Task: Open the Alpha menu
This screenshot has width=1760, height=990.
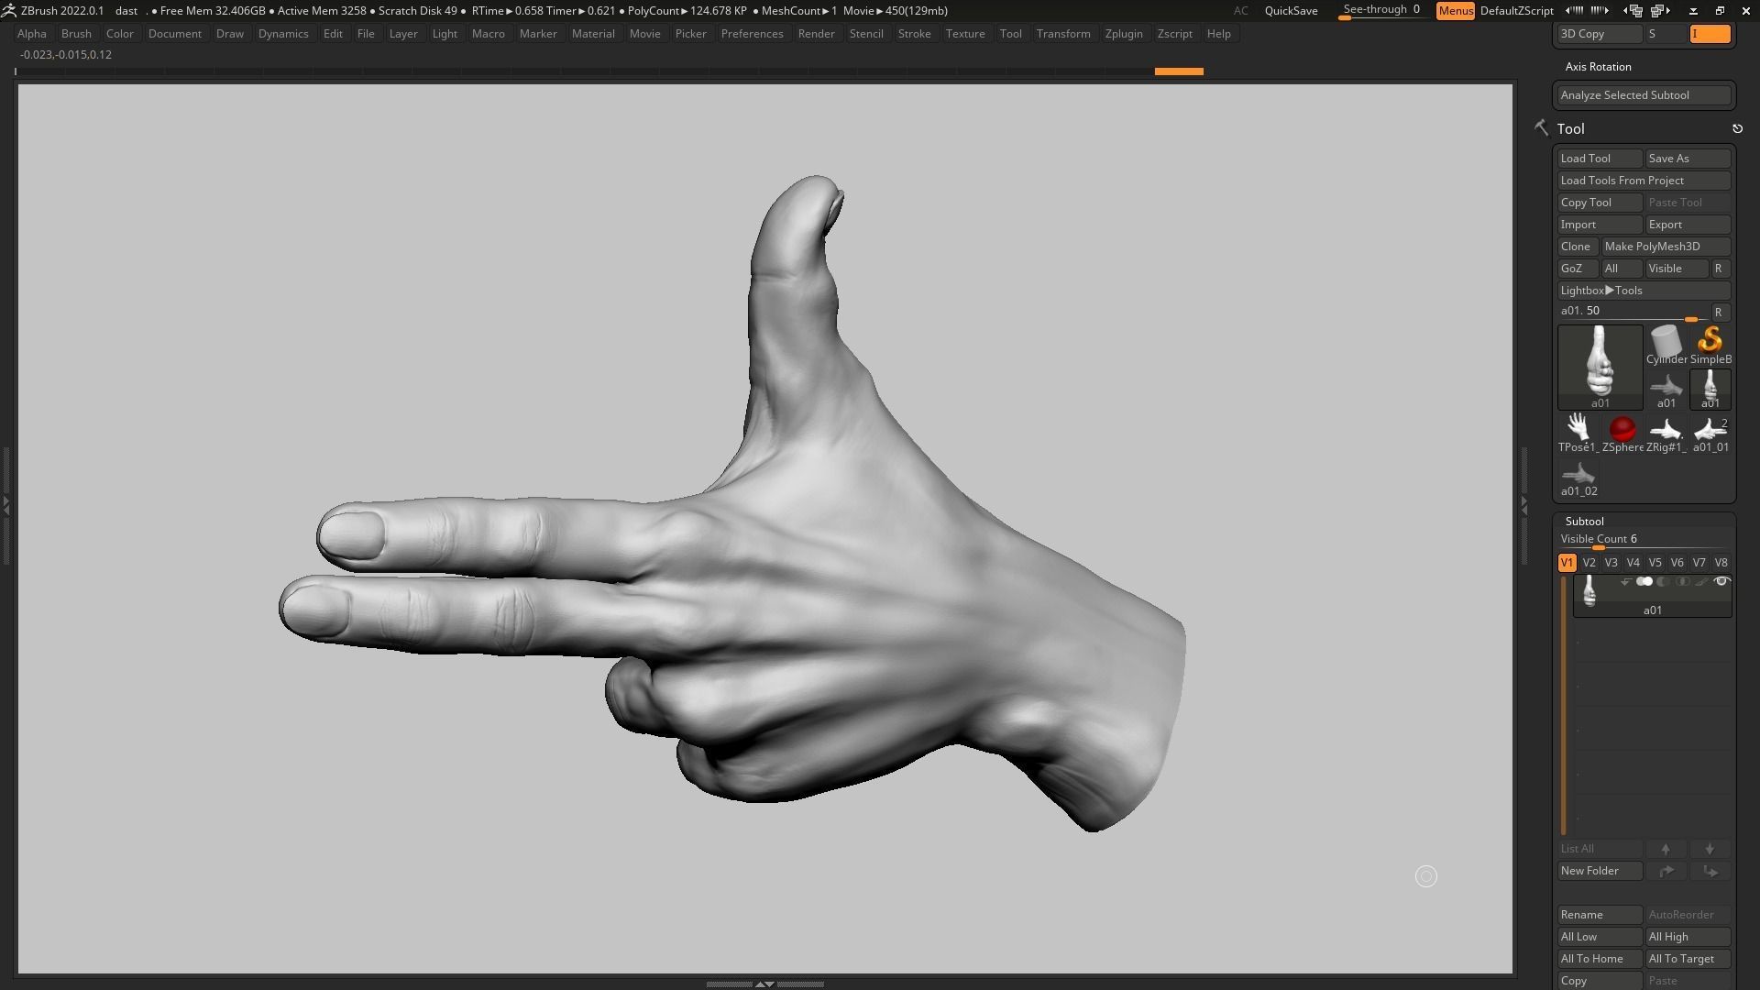Action: 32,34
